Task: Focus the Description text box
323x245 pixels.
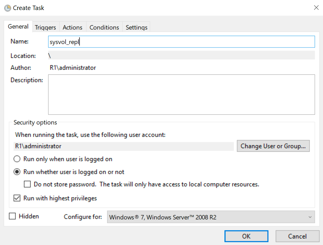Action: click(181, 94)
